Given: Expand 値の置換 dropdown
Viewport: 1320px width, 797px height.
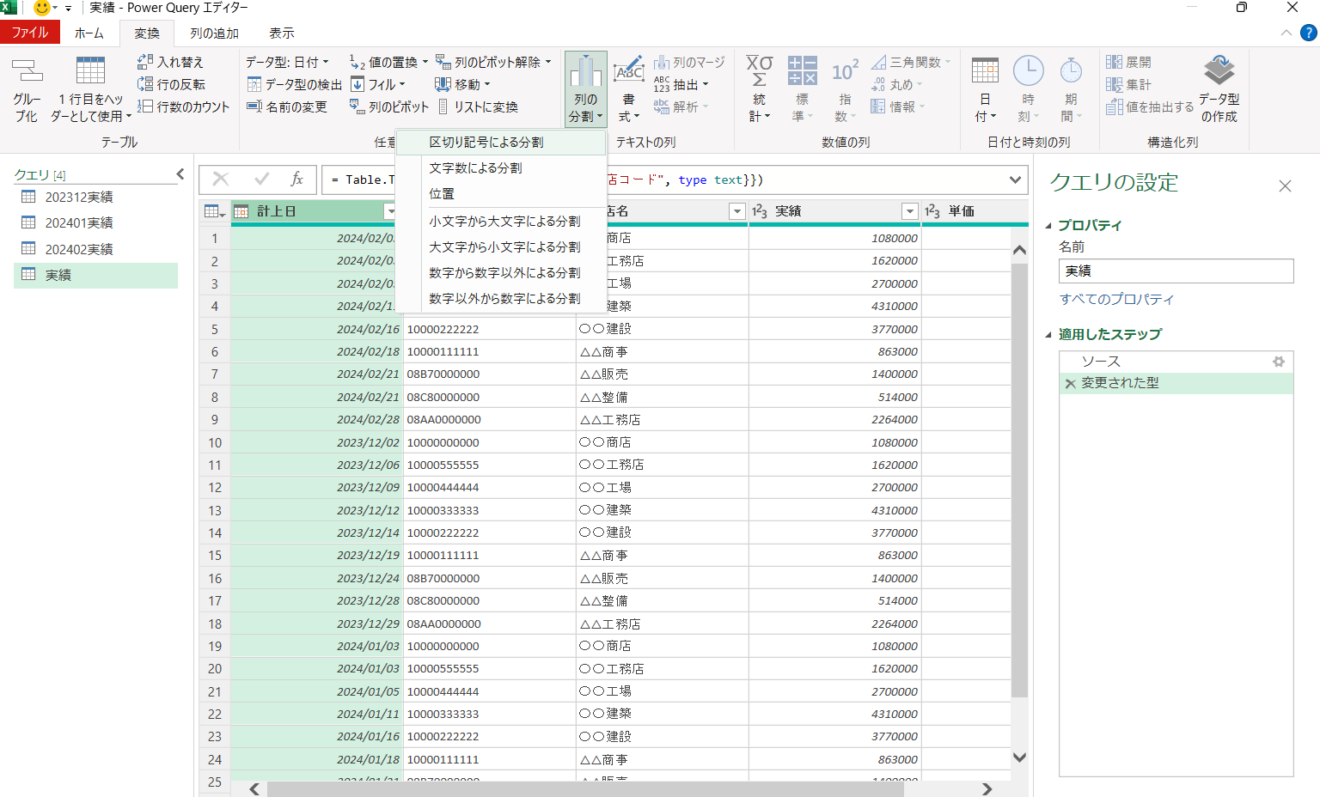Looking at the screenshot, I should pos(425,62).
